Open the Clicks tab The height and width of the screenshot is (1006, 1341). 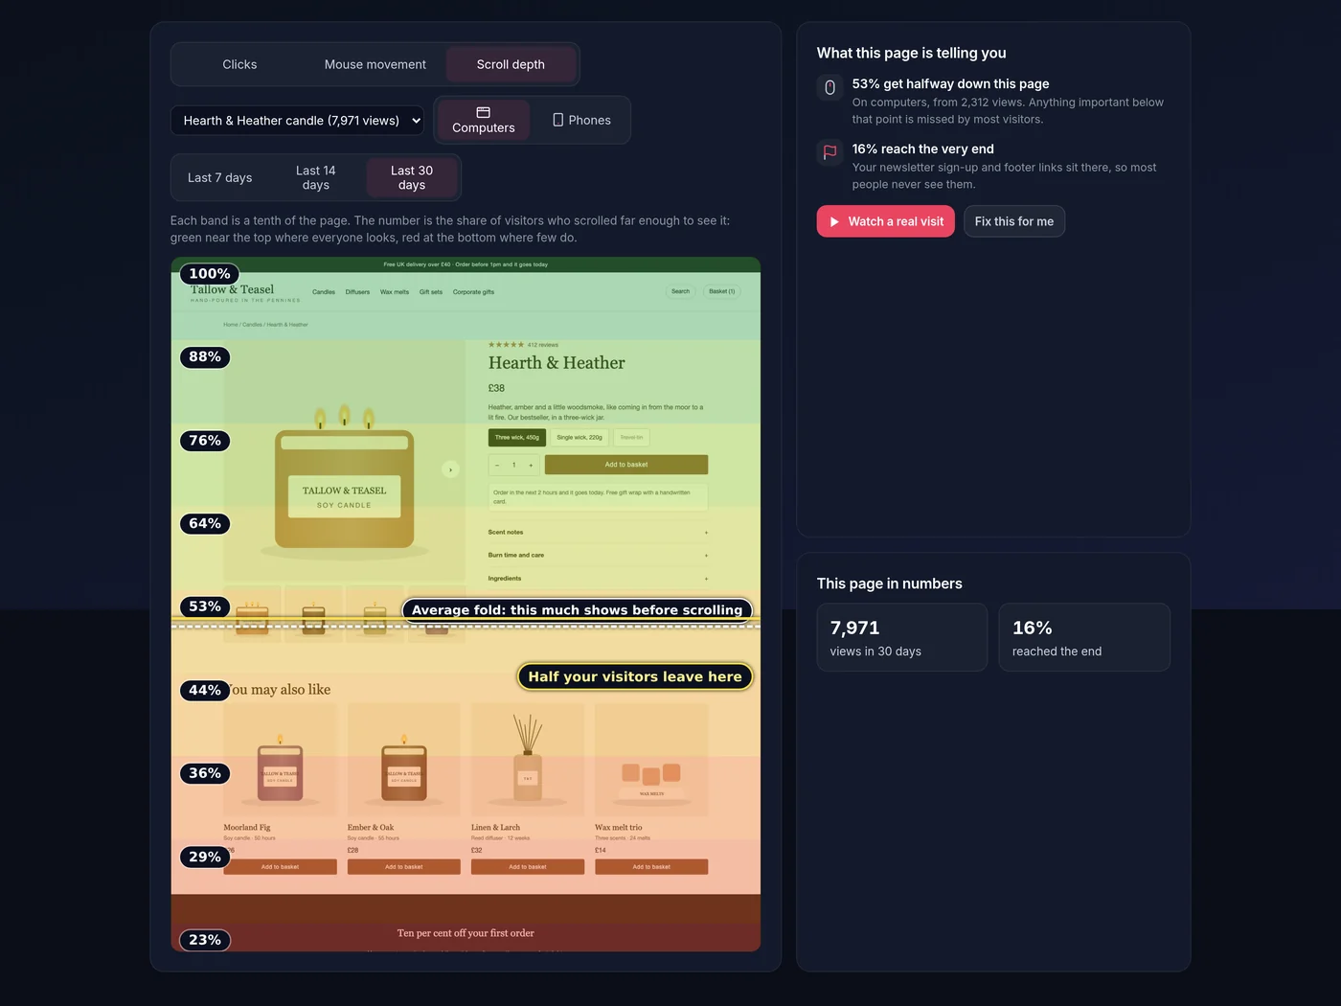click(239, 64)
